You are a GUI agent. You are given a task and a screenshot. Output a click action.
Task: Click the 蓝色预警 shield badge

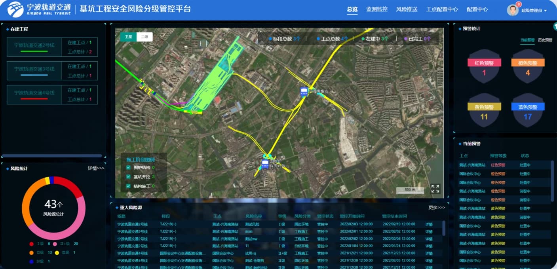(528, 110)
